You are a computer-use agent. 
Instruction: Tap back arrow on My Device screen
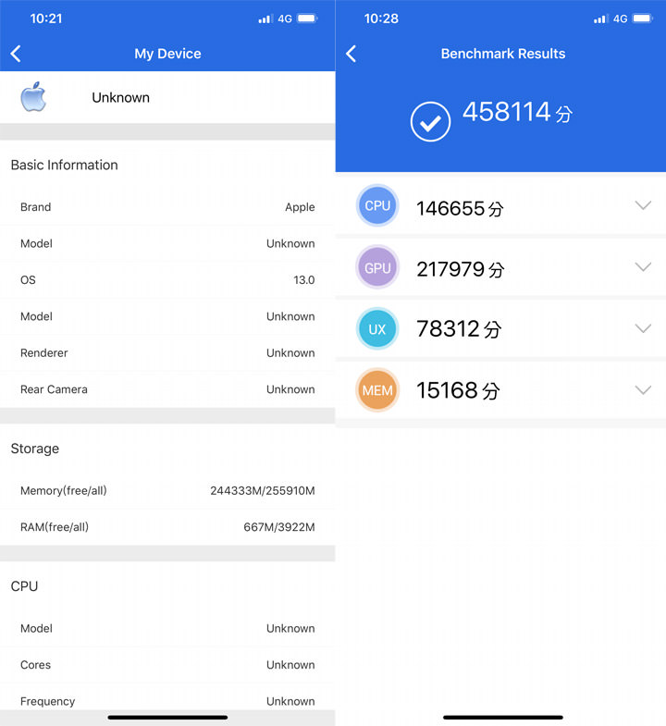pyautogui.click(x=16, y=54)
